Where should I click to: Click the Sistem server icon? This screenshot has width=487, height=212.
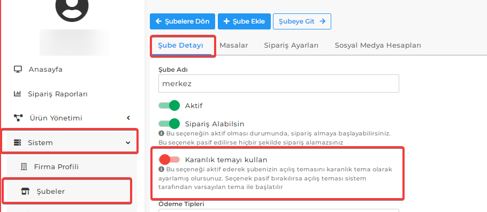[17, 143]
